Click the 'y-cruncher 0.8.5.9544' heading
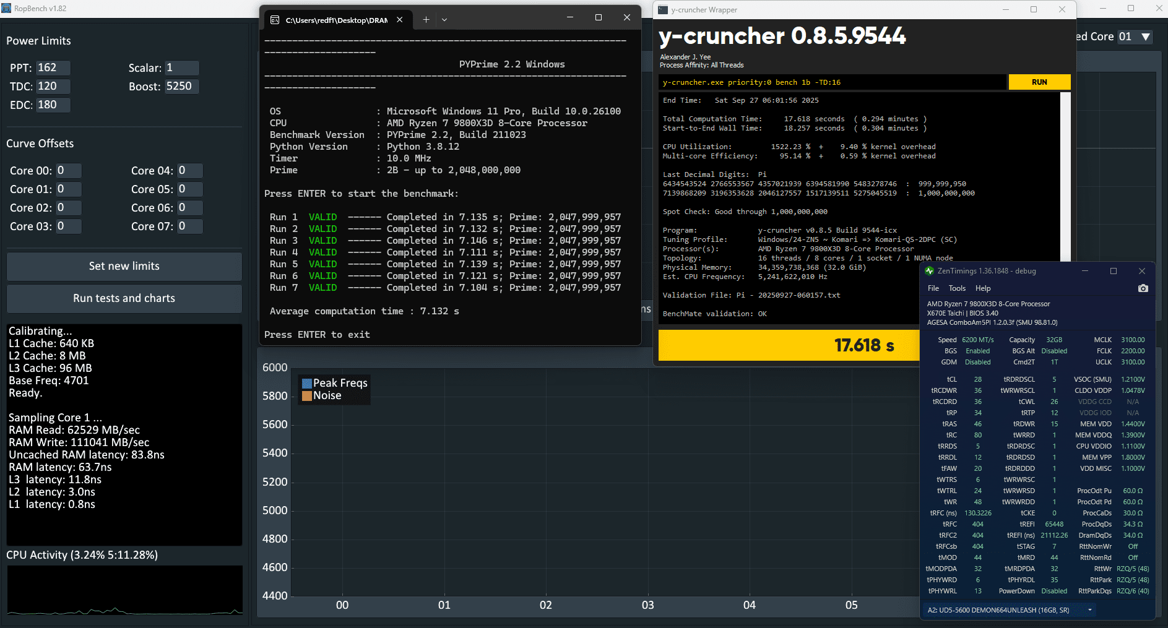 click(x=782, y=37)
